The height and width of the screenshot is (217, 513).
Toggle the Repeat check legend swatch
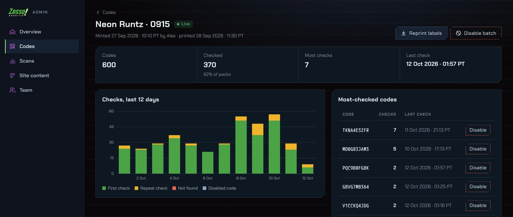point(136,188)
